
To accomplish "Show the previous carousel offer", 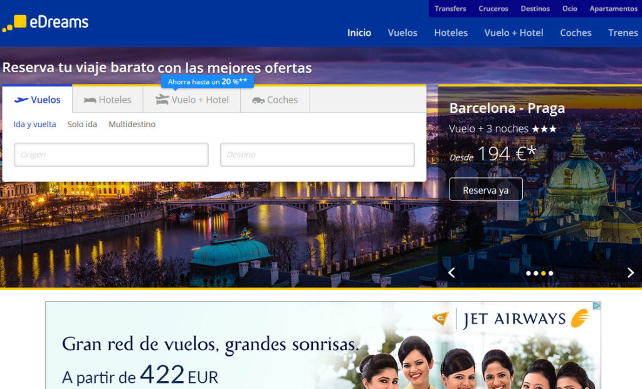I will 451,272.
